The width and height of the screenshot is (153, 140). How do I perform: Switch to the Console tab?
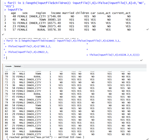8,66
